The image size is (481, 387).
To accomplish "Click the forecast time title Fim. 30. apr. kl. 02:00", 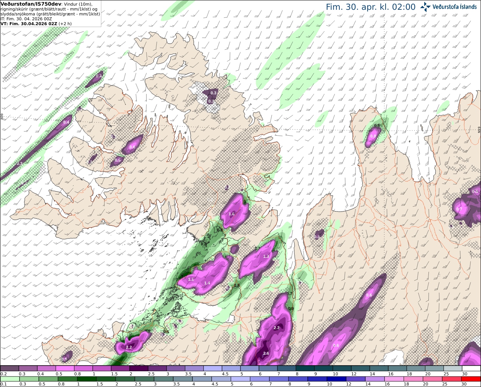I will 371,7.
